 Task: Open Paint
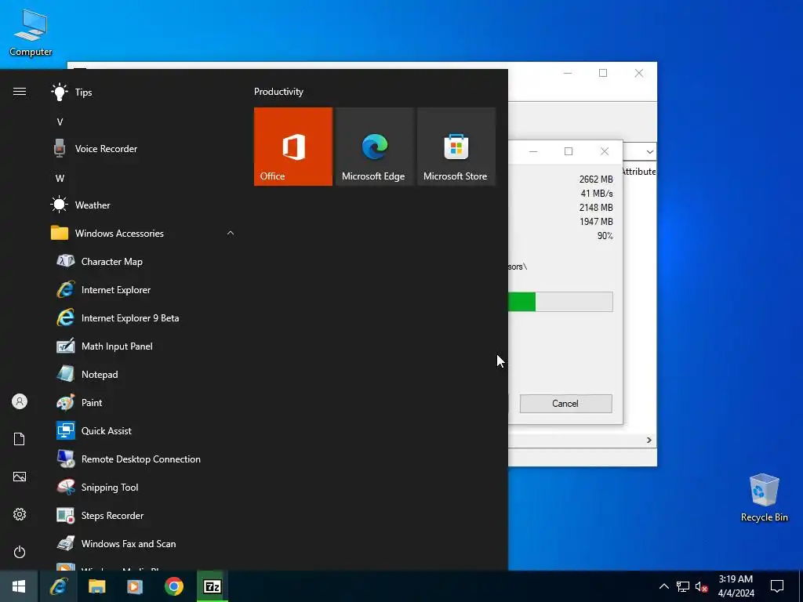144,403
